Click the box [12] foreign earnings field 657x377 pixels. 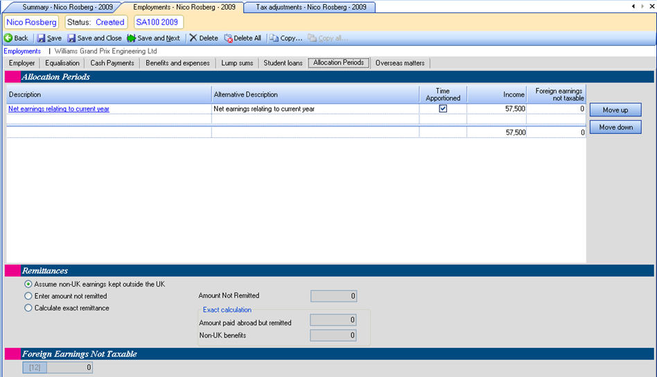58,367
